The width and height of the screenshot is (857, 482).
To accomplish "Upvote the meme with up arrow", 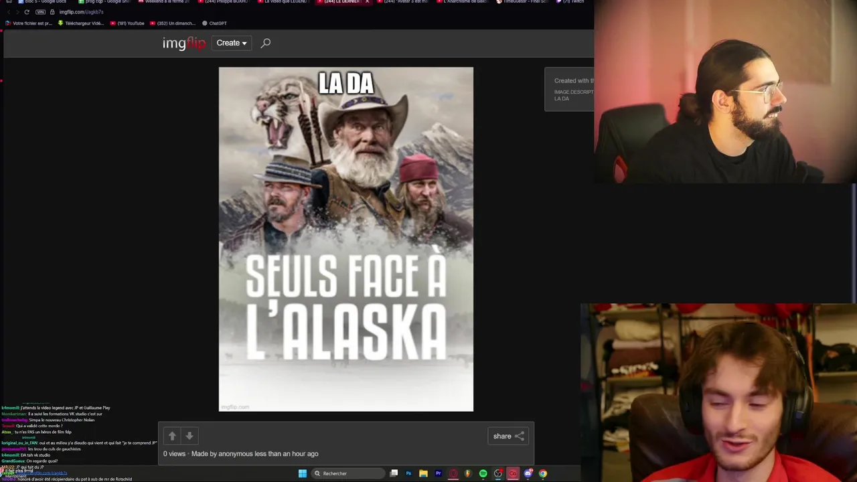I will [x=172, y=436].
